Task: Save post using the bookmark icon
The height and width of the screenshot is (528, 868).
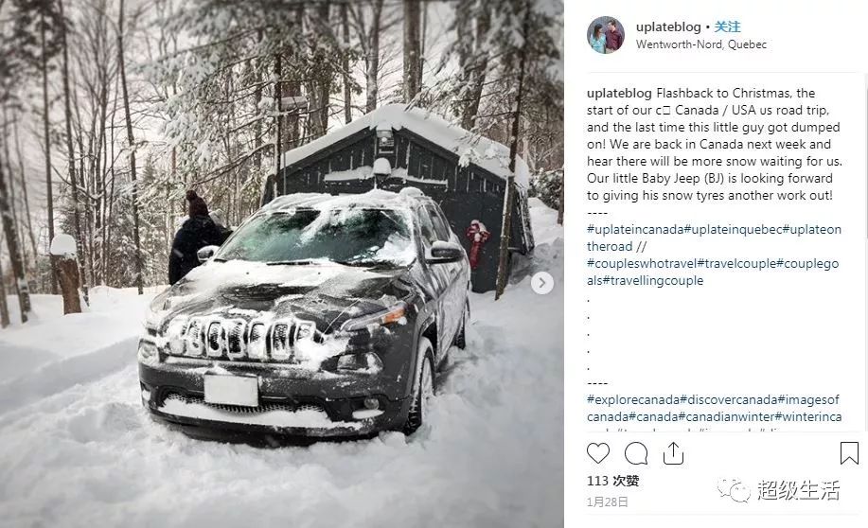Action: 849,452
